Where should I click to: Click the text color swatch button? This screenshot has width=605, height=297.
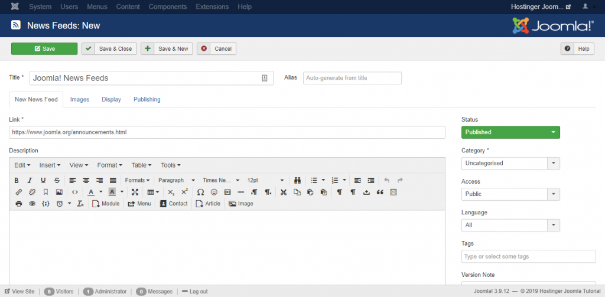pyautogui.click(x=91, y=192)
